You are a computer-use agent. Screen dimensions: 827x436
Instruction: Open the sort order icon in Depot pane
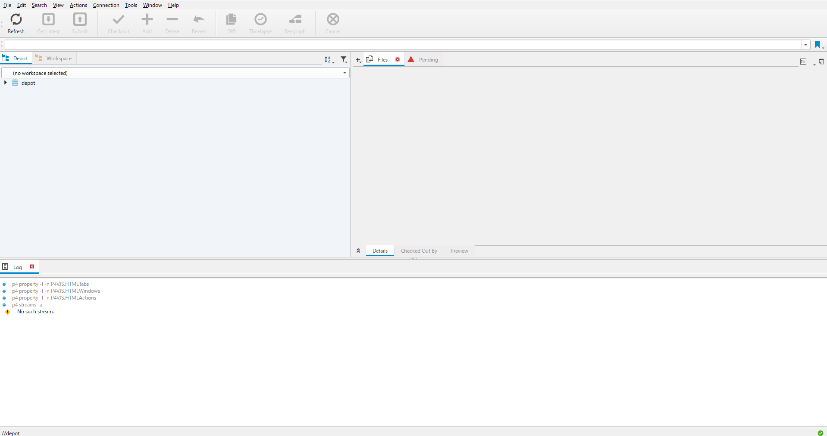click(328, 59)
